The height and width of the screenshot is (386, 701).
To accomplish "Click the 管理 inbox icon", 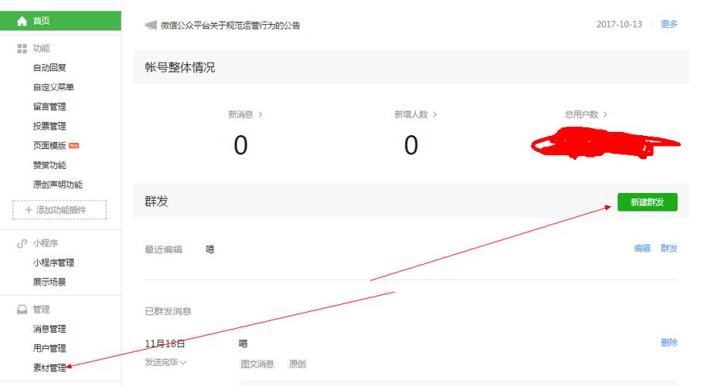I will coord(22,310).
